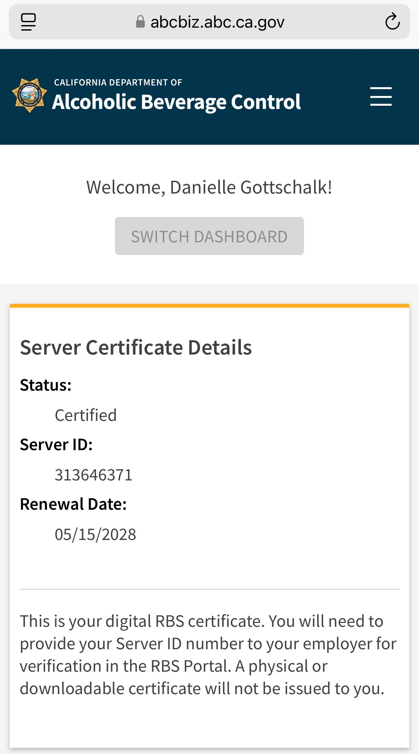The image size is (419, 754).
Task: Tap the Status label
Action: [x=46, y=385]
